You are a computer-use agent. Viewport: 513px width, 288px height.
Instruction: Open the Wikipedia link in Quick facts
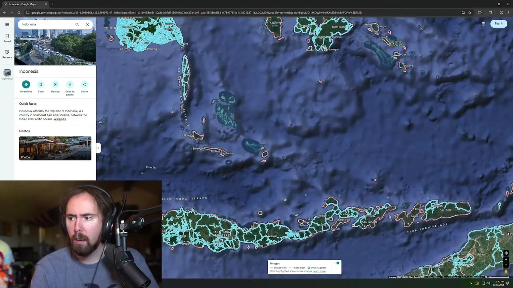pyautogui.click(x=60, y=119)
